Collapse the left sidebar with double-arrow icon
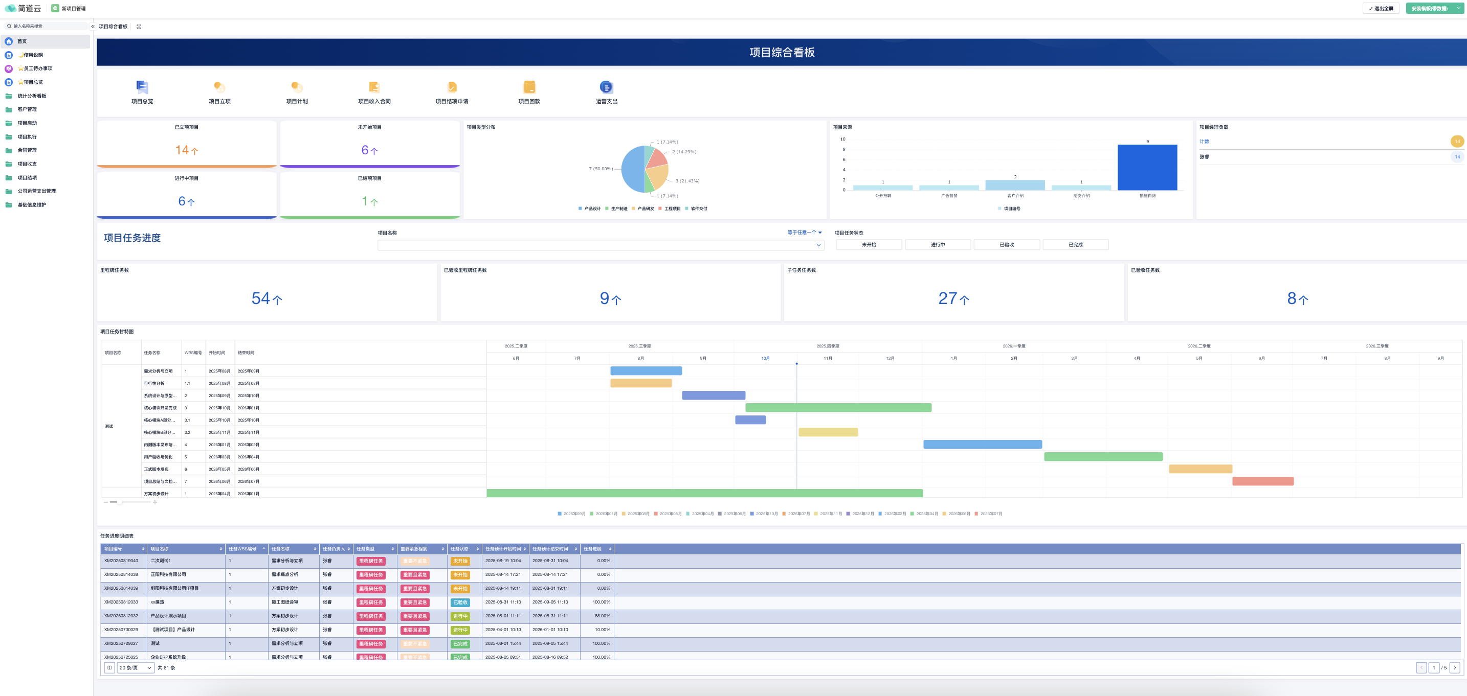1467x696 pixels. click(93, 27)
